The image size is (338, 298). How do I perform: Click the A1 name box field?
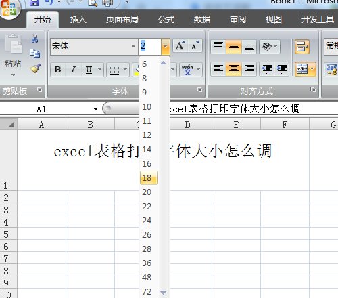point(45,109)
